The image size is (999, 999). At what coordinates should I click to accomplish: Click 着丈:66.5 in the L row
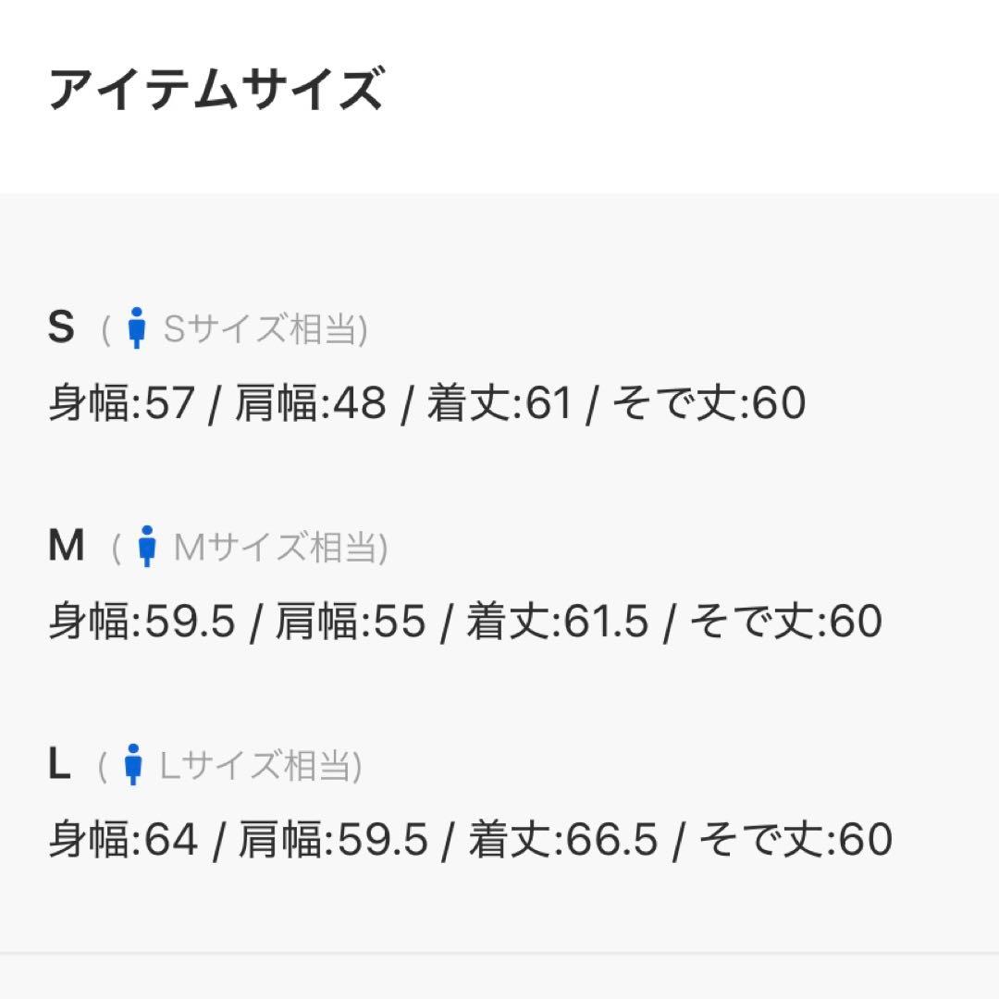click(562, 840)
